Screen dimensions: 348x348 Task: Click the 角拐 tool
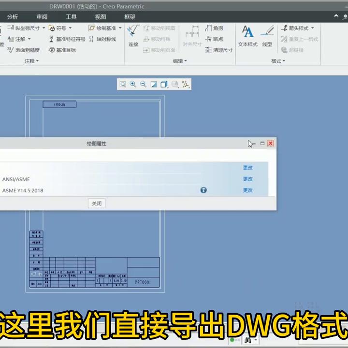pos(214,28)
